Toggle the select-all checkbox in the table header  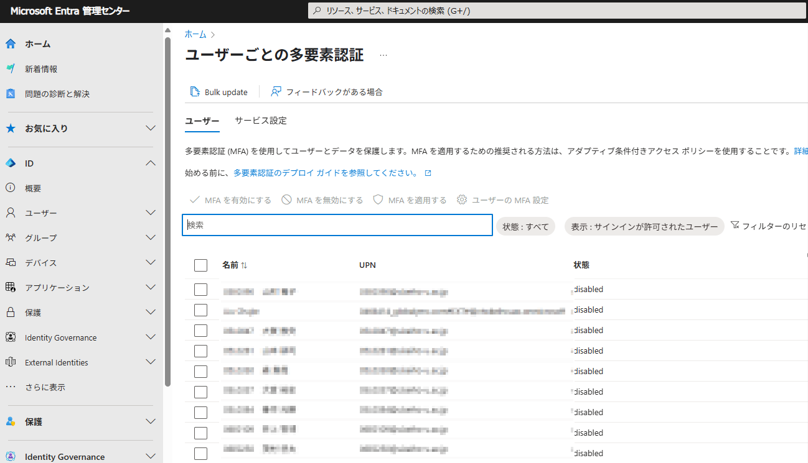200,265
